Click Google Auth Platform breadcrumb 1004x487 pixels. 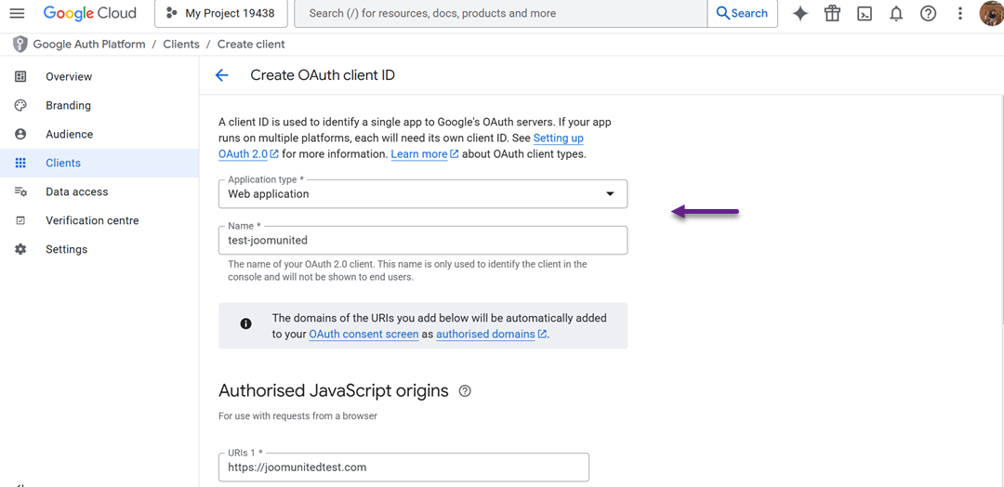click(89, 45)
